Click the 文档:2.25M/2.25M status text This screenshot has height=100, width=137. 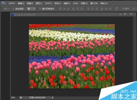tap(37, 98)
